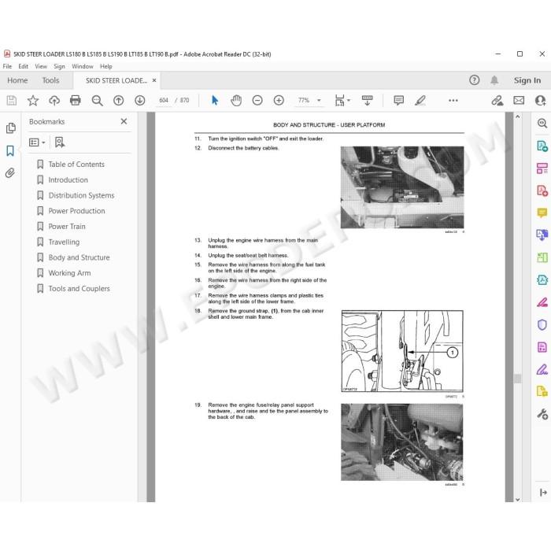Screen dimensions: 551x551
Task: Collapse the right tools pane
Action: click(x=543, y=492)
